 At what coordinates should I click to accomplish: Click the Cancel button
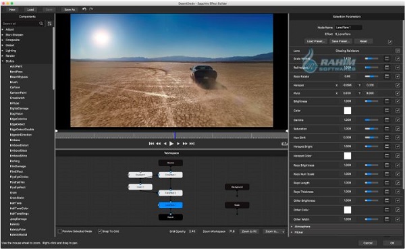[x=368, y=243]
